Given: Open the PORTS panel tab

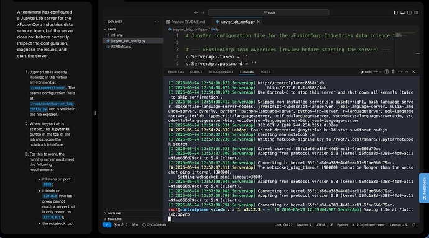Looking at the screenshot, I should (265, 72).
